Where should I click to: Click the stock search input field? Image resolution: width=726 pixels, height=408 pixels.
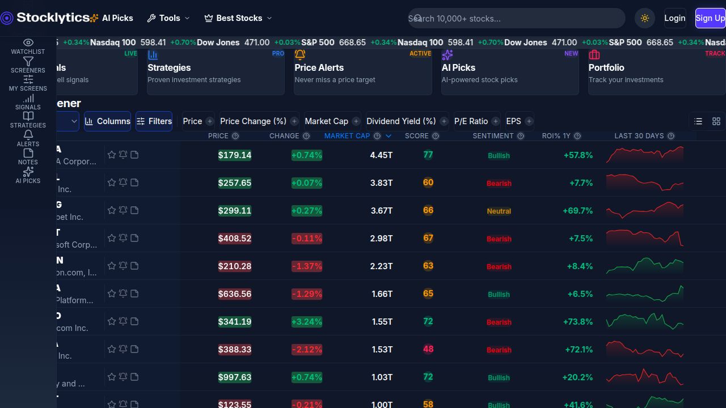[516, 18]
